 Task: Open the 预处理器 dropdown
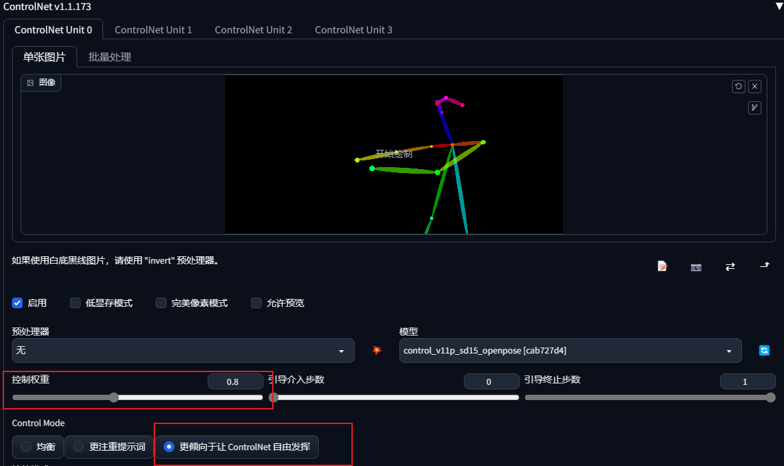[183, 351]
